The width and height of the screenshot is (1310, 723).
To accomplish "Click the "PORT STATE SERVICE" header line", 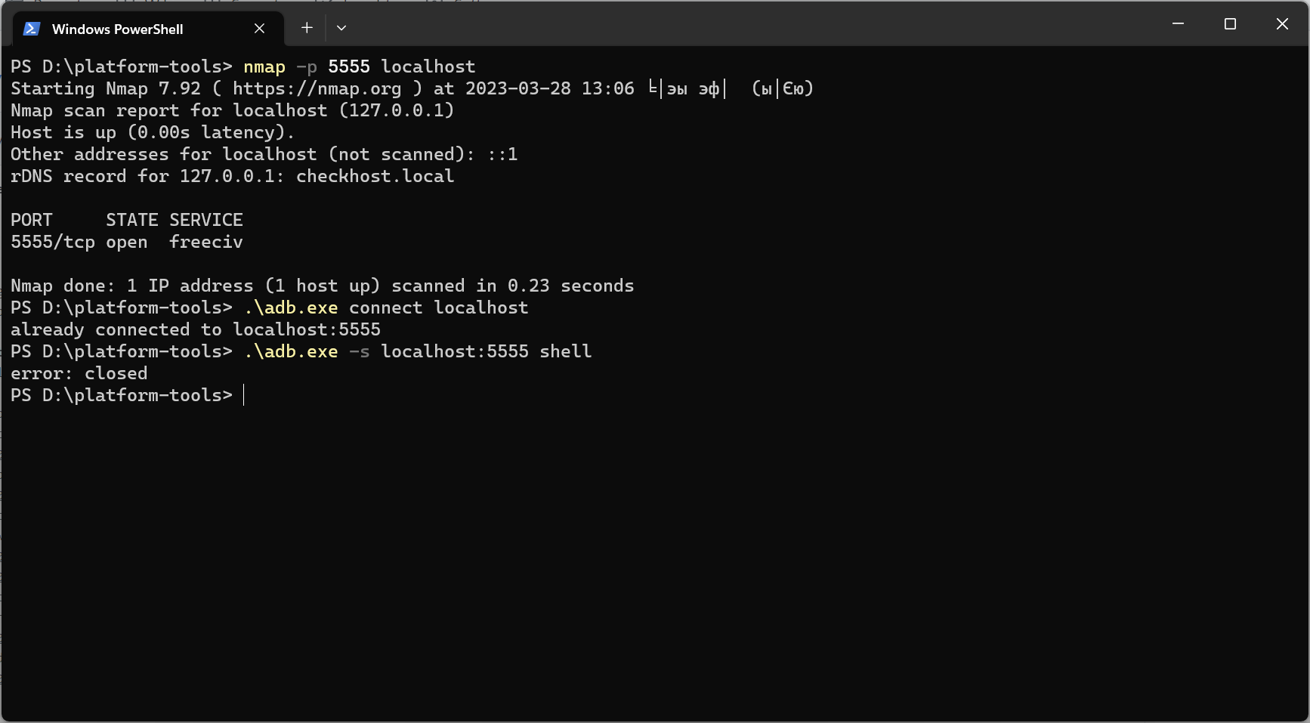I will coord(126,220).
